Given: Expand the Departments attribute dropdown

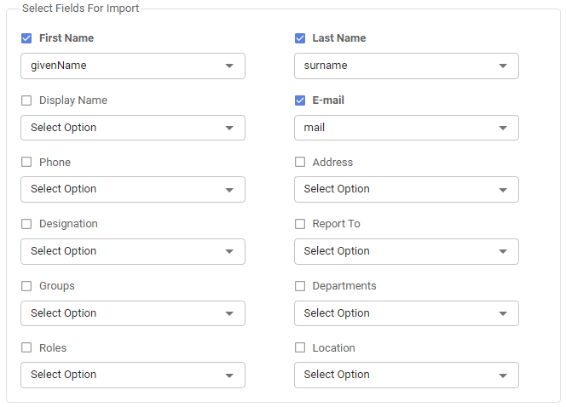Looking at the screenshot, I should tap(406, 313).
